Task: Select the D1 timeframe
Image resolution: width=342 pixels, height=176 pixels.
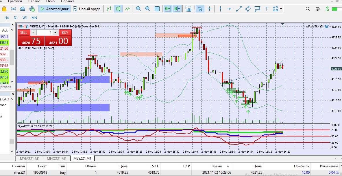Action: pos(16,18)
